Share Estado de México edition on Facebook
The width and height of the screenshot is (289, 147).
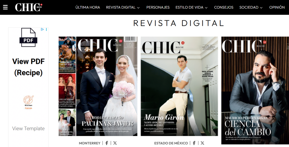tap(194, 143)
